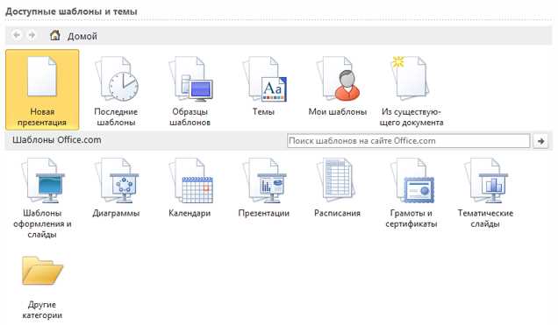The width and height of the screenshot is (558, 325).
Task: Click the Домой home icon
Action: coord(55,35)
